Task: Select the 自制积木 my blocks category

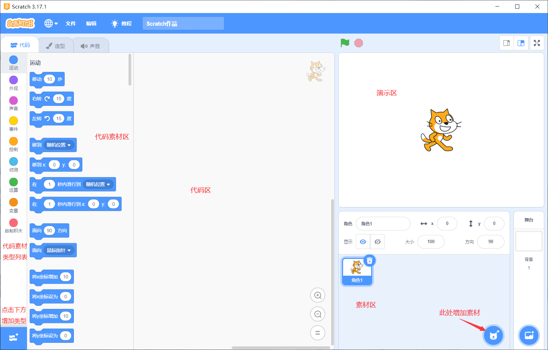Action: coord(14,226)
